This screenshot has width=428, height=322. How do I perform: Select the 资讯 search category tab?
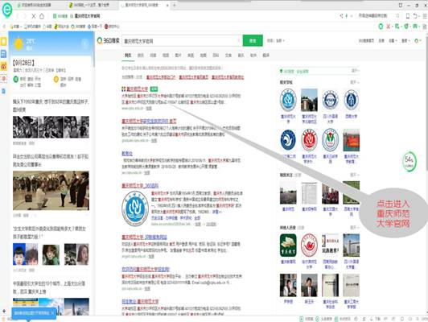(141, 56)
